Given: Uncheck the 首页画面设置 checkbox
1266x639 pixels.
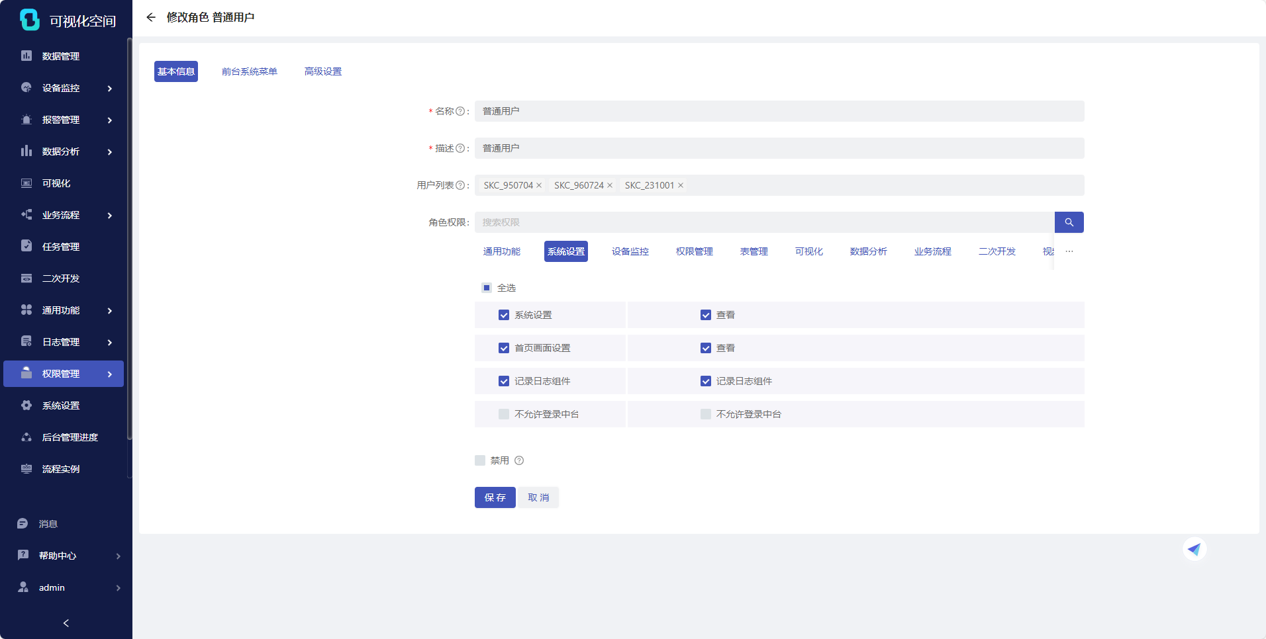Looking at the screenshot, I should (504, 348).
